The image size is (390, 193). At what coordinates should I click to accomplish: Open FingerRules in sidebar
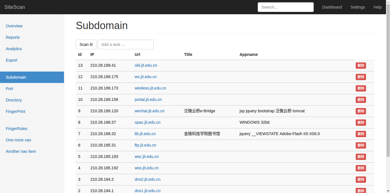17,129
